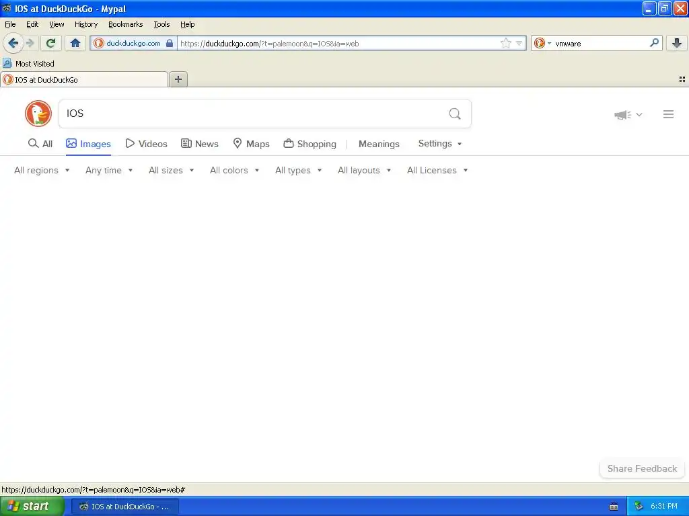Open the History menu
Viewport: 689px width, 516px height.
pyautogui.click(x=85, y=24)
